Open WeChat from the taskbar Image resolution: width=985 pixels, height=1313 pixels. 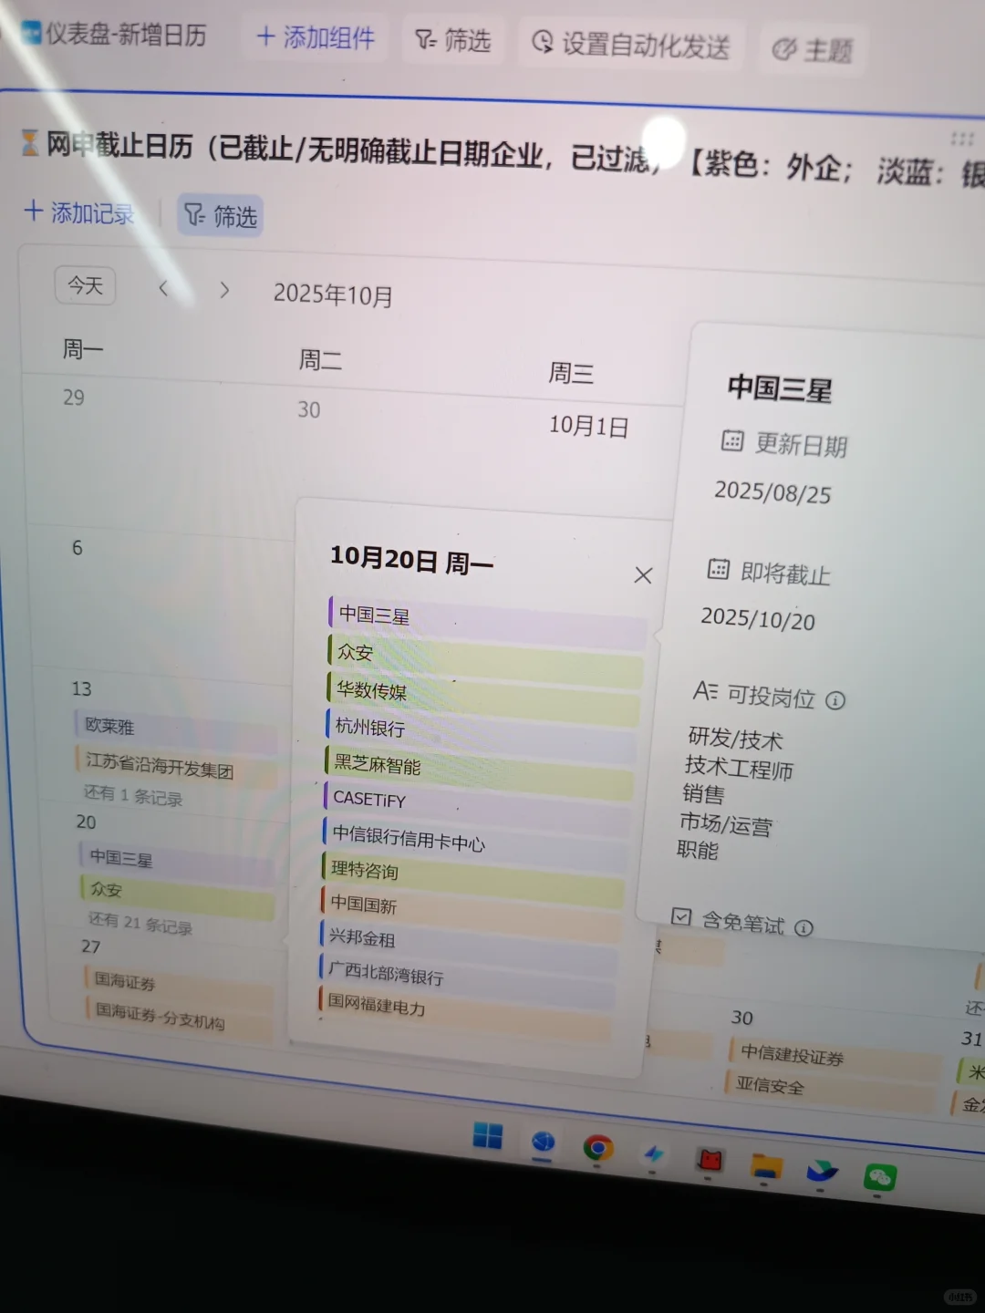pyautogui.click(x=880, y=1177)
